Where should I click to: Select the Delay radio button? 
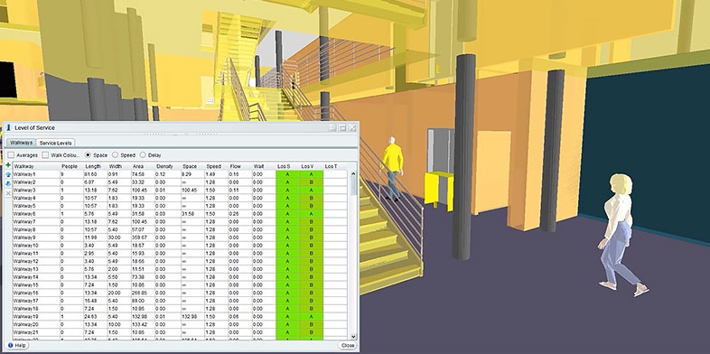[143, 155]
